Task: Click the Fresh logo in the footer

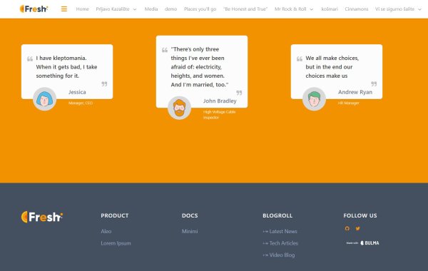Action: (42, 217)
